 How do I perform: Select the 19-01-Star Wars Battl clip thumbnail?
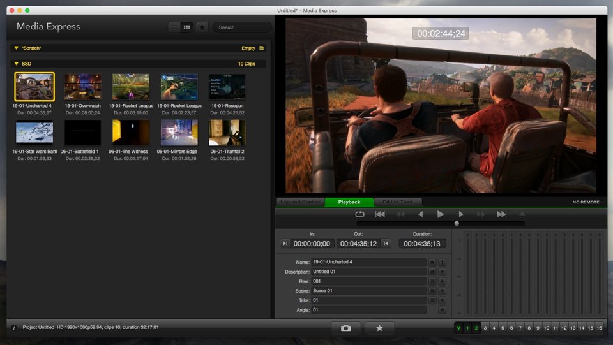[x=34, y=132]
